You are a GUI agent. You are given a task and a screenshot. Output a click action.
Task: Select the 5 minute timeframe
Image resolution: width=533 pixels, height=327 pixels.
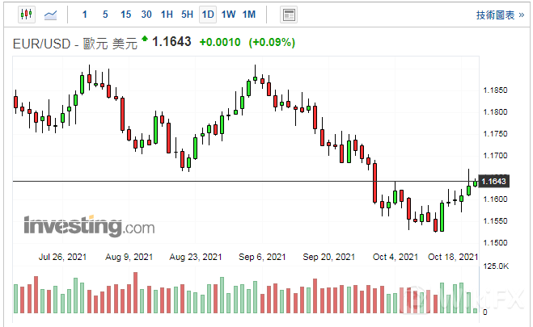[105, 15]
